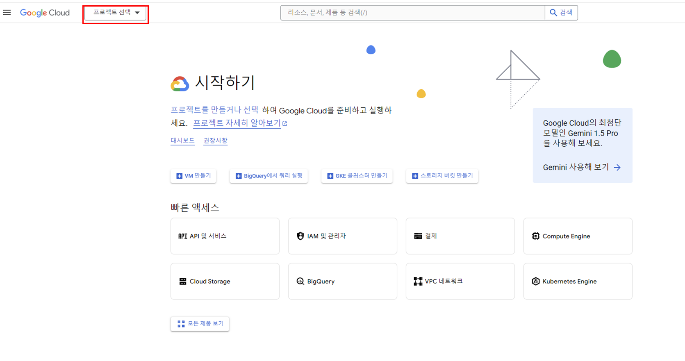Screen dimensions: 685x361
Task: Click the dropdown arrow beside 프로젝트 선택
Action: (x=137, y=13)
